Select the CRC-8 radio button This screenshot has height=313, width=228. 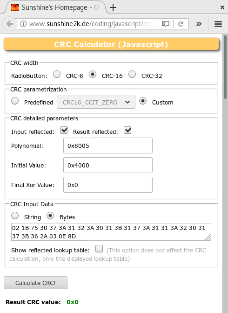pos(57,74)
